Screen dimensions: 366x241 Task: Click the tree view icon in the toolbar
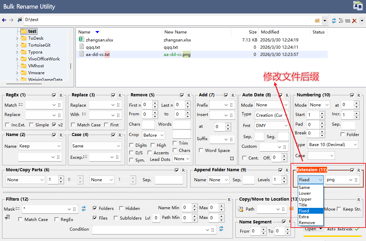[x=341, y=21]
